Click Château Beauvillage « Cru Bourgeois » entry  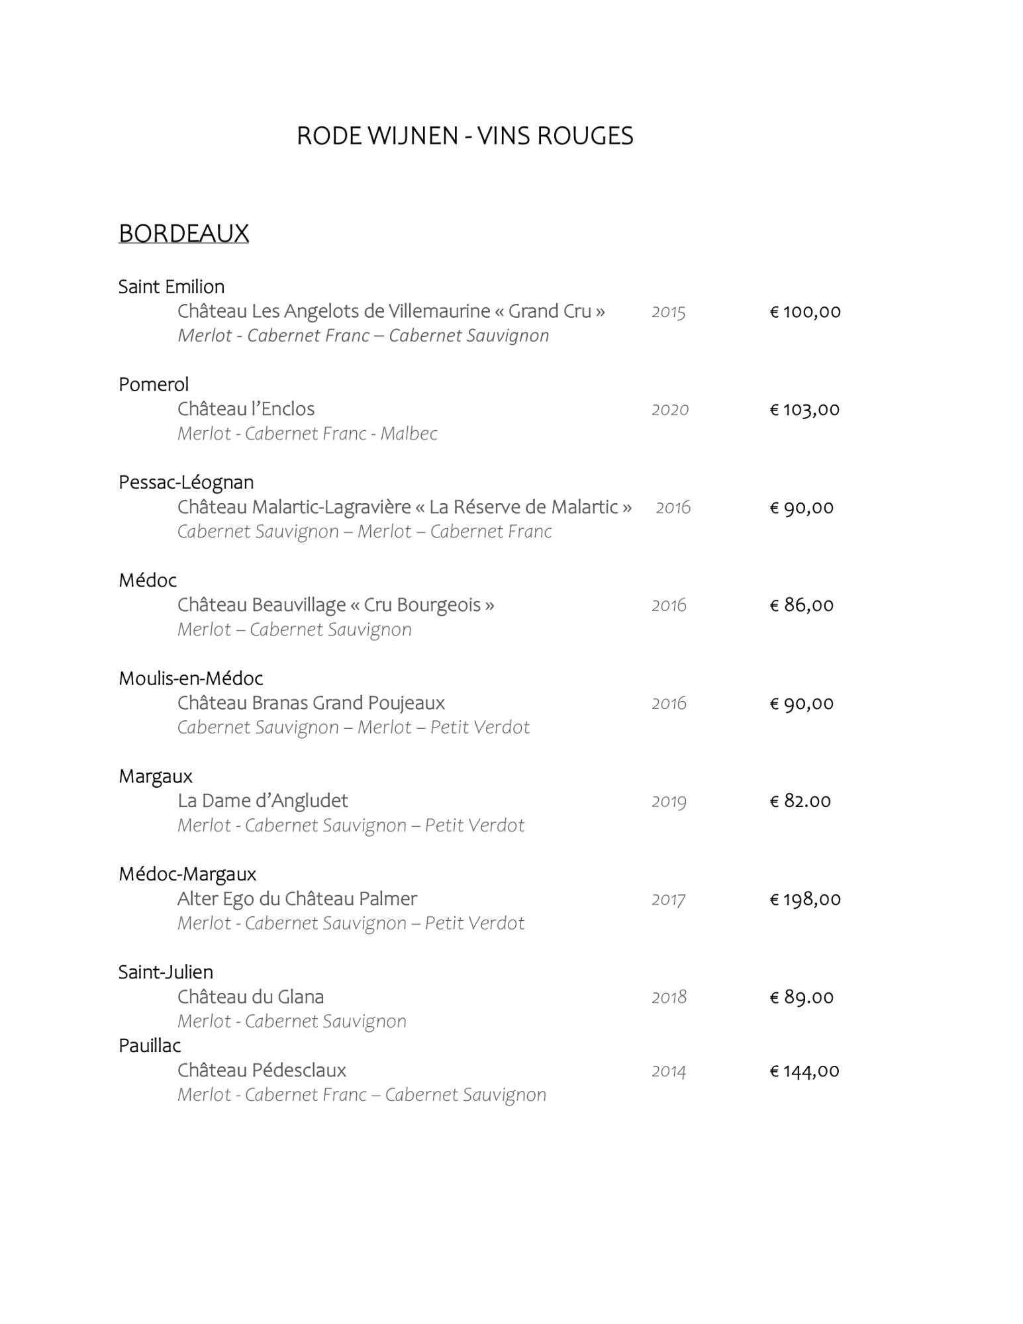336,605
